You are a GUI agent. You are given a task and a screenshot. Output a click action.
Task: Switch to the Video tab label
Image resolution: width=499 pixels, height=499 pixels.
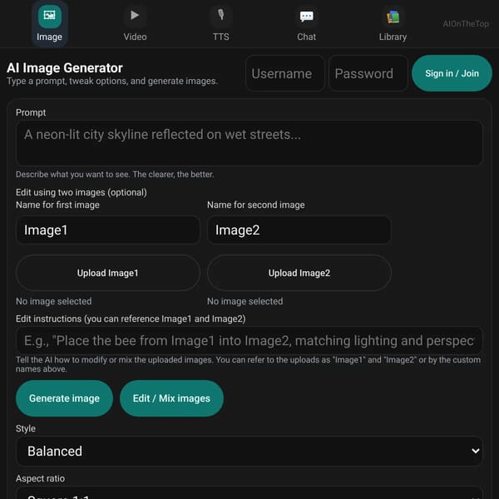click(135, 37)
